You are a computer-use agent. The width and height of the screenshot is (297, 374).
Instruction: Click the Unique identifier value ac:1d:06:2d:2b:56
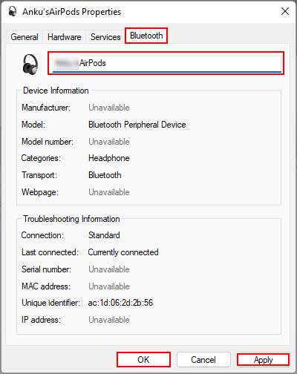[120, 303]
